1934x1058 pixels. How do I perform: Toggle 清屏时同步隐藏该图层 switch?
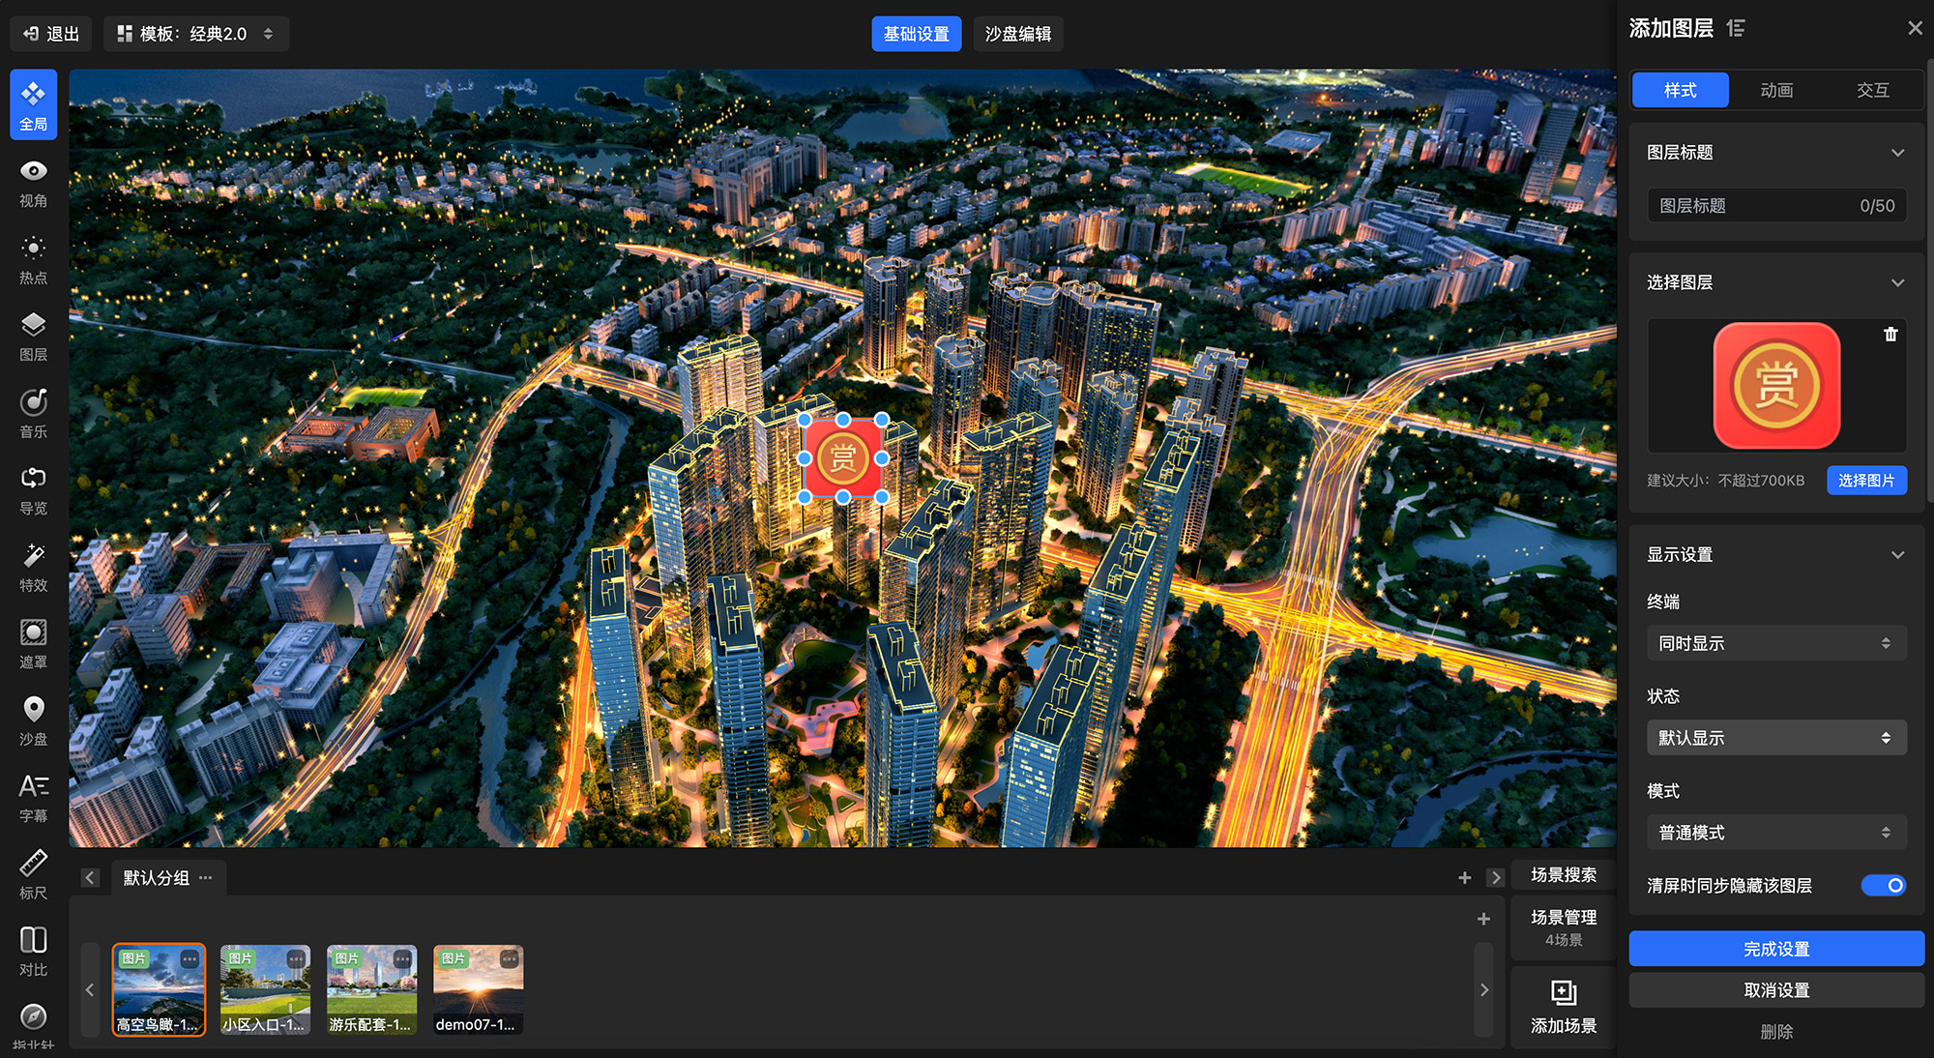1883,885
